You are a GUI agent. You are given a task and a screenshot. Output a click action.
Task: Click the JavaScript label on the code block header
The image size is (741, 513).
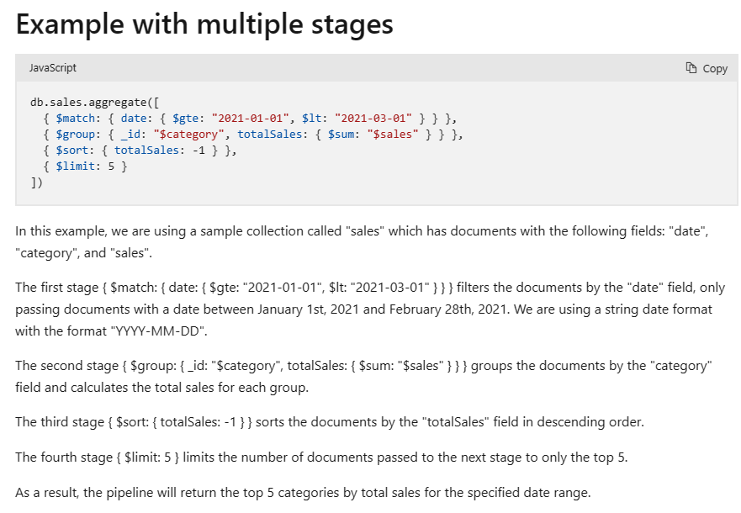pyautogui.click(x=54, y=67)
